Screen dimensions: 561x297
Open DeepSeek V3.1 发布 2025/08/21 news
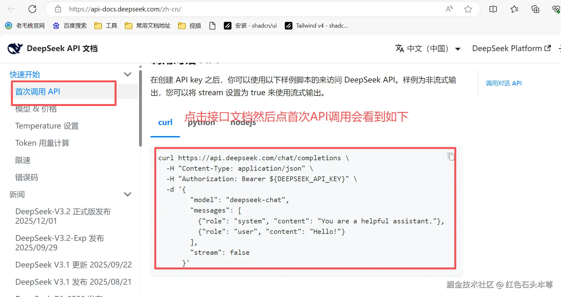coord(73,282)
